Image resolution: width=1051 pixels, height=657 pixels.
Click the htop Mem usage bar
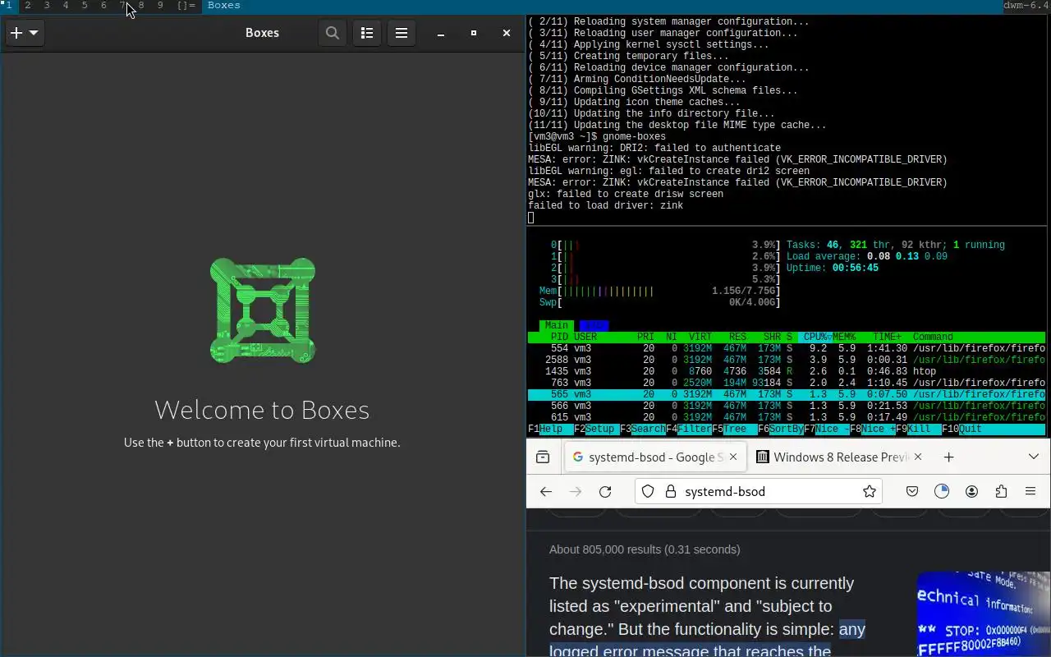(659, 291)
